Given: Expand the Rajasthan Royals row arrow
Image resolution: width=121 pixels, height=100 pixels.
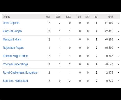Looking at the screenshot, I should click(x=118, y=48).
